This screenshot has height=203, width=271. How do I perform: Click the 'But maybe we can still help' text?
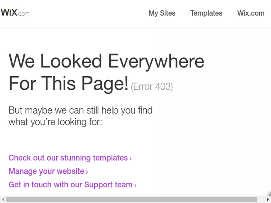80,110
